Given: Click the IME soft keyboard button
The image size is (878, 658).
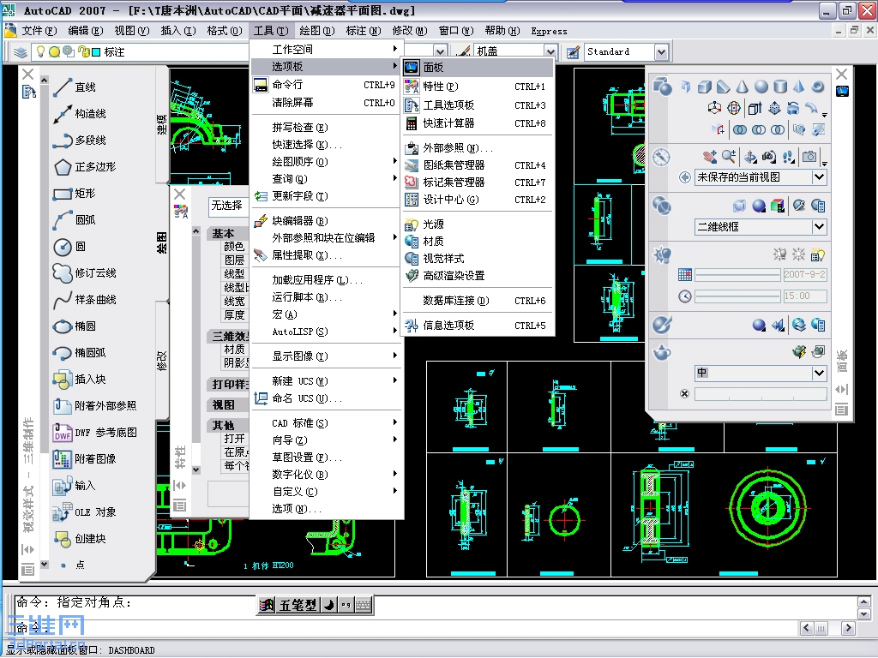Looking at the screenshot, I should click(364, 605).
